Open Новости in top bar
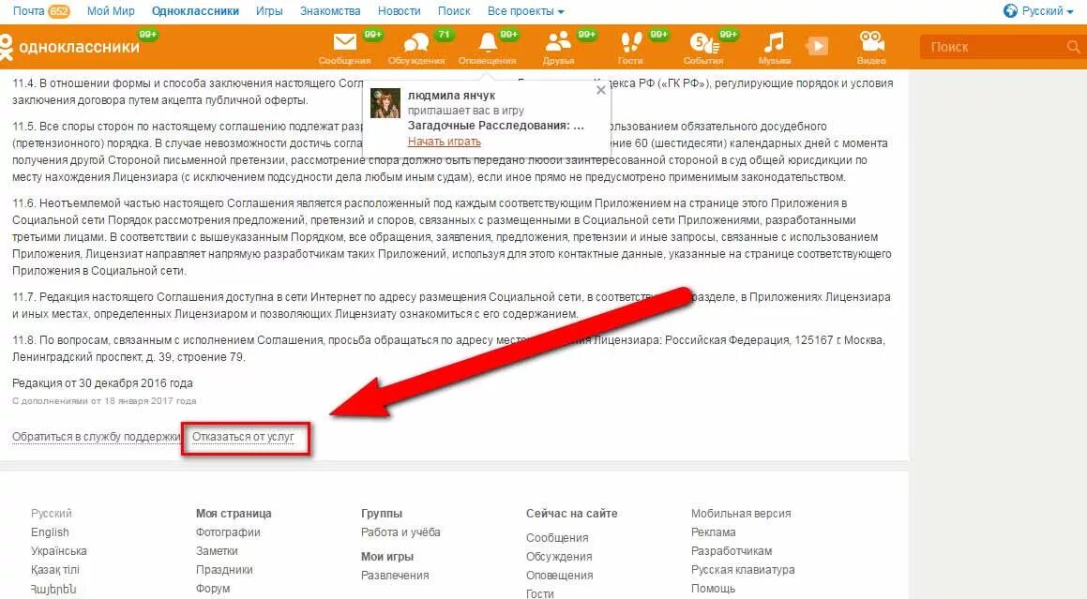The width and height of the screenshot is (1087, 599). pos(399,11)
